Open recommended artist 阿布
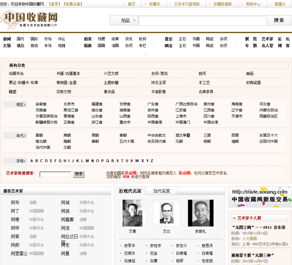The width and height of the screenshot is (292, 265). point(15,202)
